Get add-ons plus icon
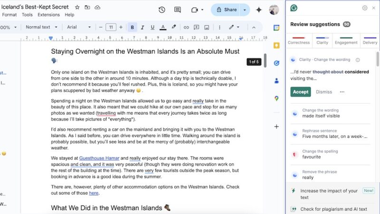Image resolution: width=380 pixels, height=214 pixels. [x=276, y=126]
